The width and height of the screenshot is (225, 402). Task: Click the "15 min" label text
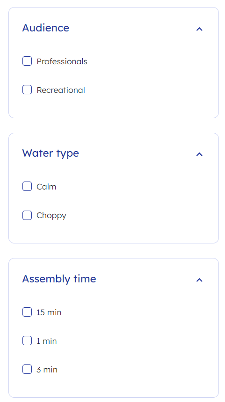point(49,312)
